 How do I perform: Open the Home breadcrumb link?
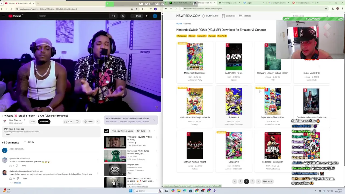coord(179,24)
